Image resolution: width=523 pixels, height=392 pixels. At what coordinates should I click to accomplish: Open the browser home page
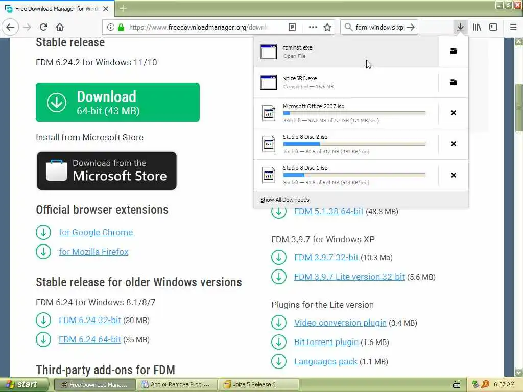[60, 27]
